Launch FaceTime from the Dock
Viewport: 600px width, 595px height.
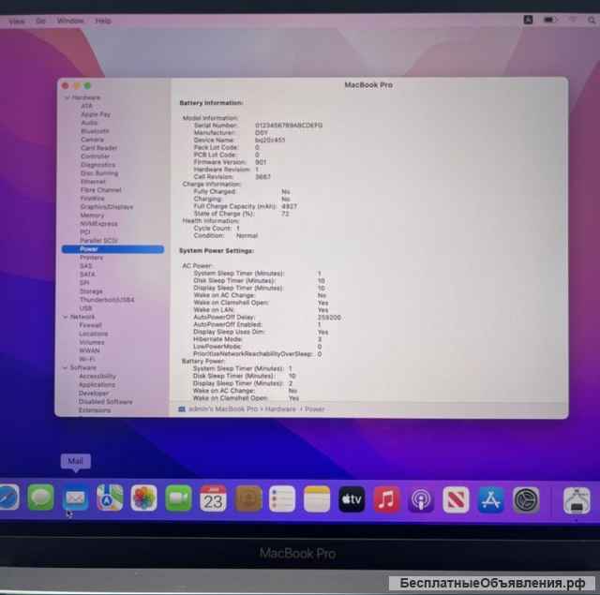(x=178, y=498)
